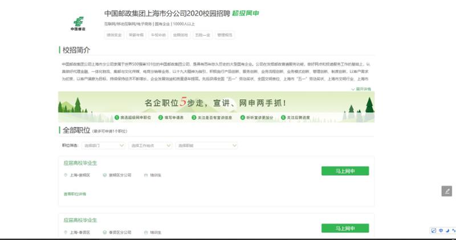Expand company intro via 展开详情
The width and height of the screenshot is (456, 240).
pos(362,89)
